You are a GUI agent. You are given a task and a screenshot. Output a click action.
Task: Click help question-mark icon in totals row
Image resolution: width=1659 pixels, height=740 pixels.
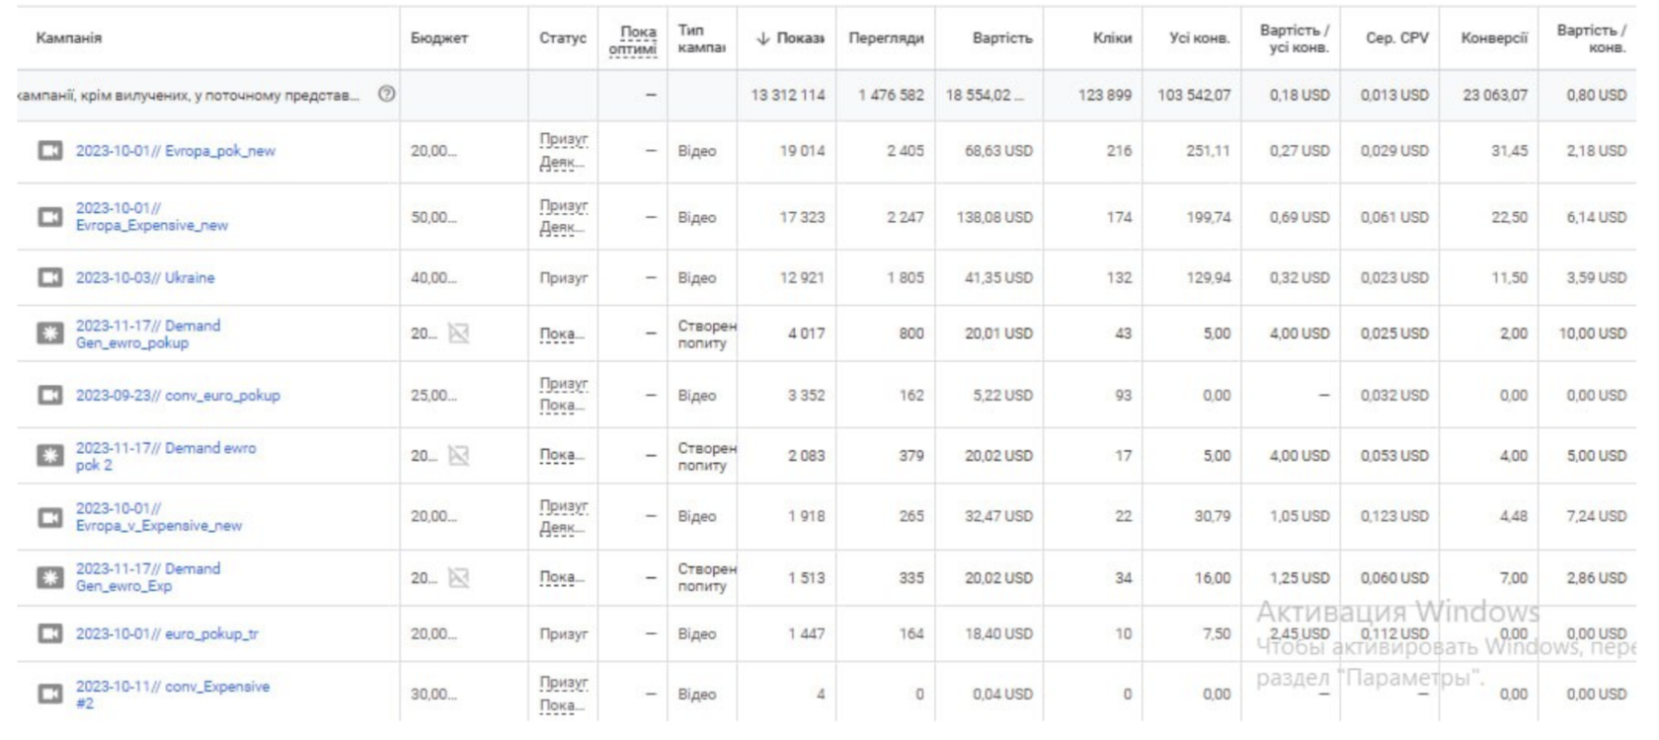point(387,95)
